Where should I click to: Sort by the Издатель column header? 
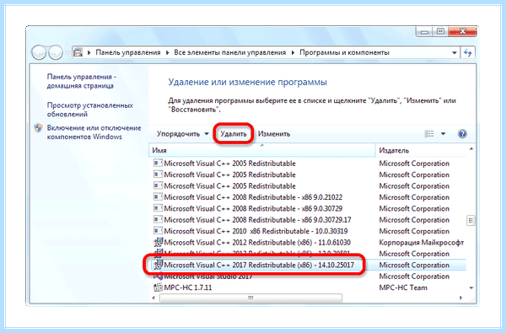click(421, 150)
